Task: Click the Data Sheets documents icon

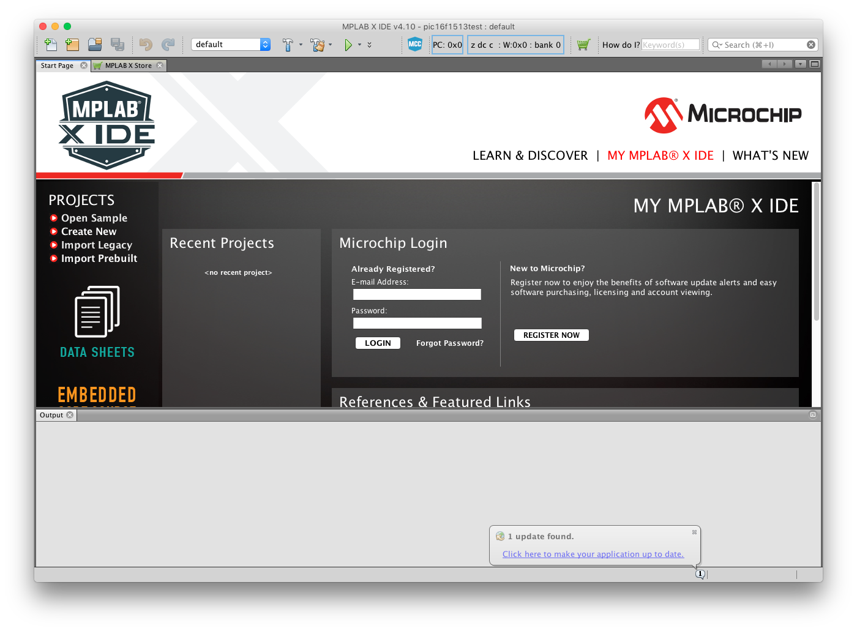Action: (97, 312)
